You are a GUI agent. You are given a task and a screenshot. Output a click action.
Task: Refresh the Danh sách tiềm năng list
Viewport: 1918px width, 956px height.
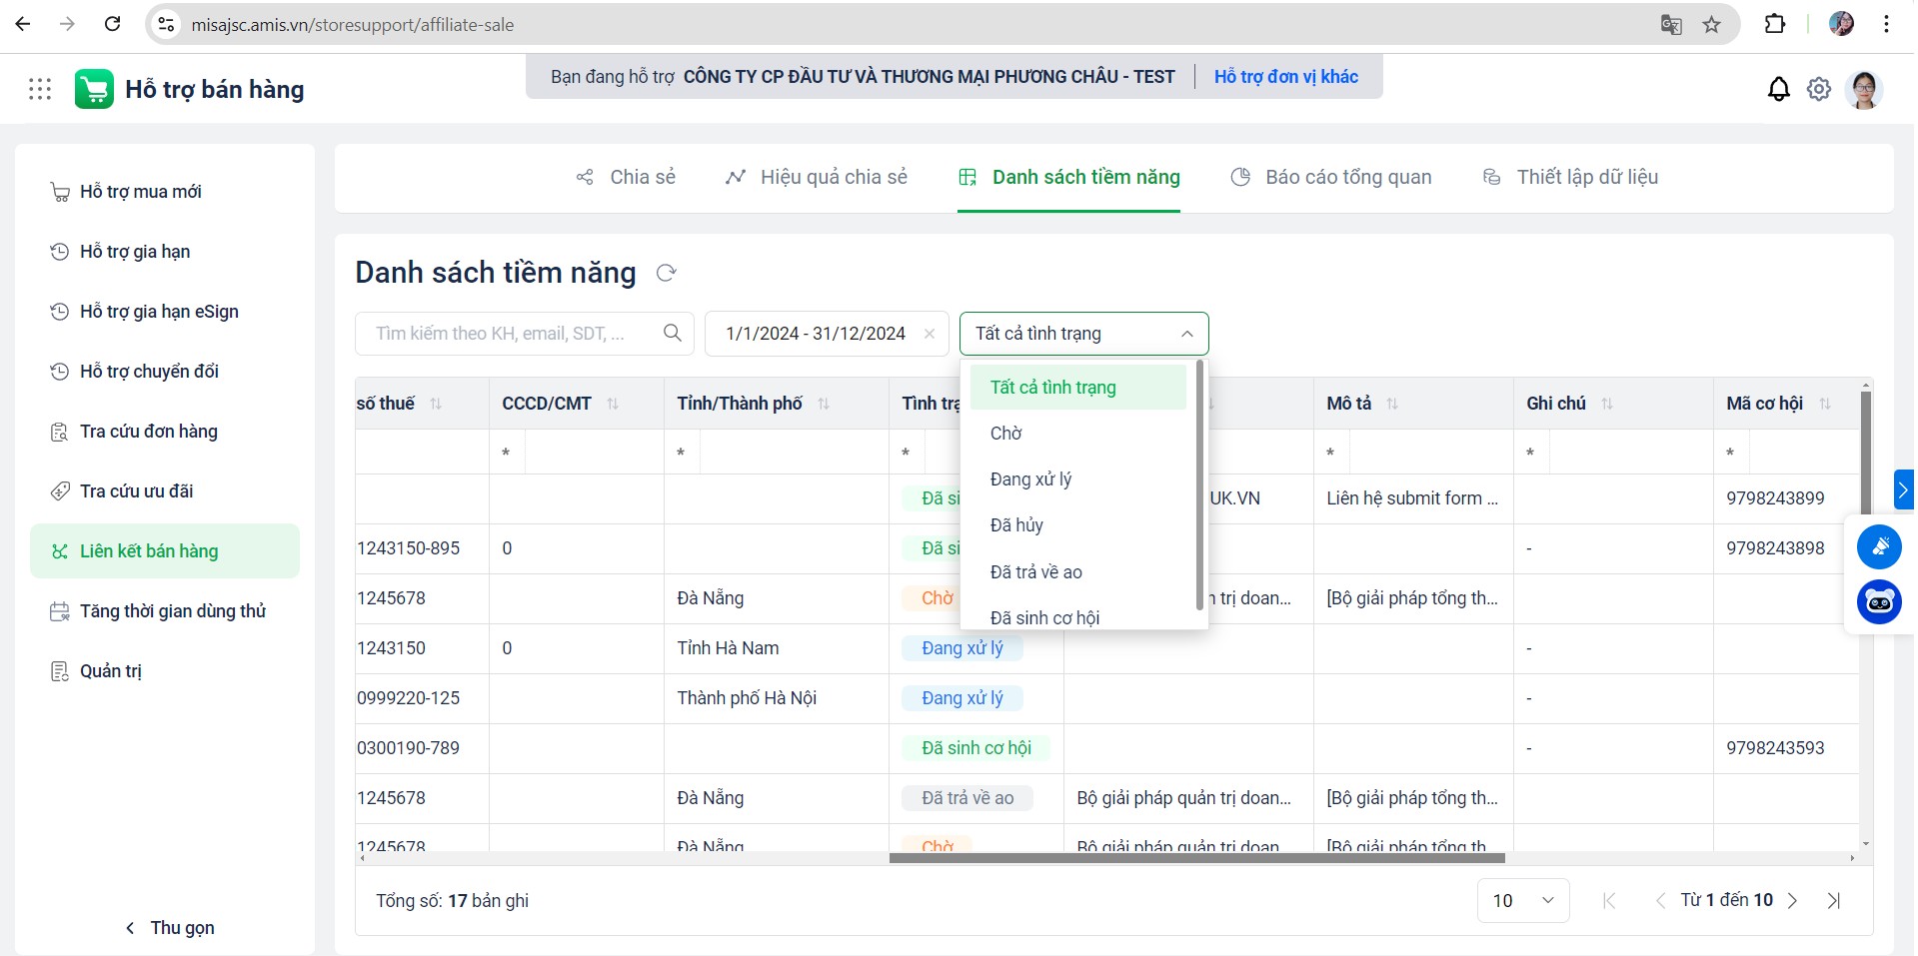pos(667,273)
